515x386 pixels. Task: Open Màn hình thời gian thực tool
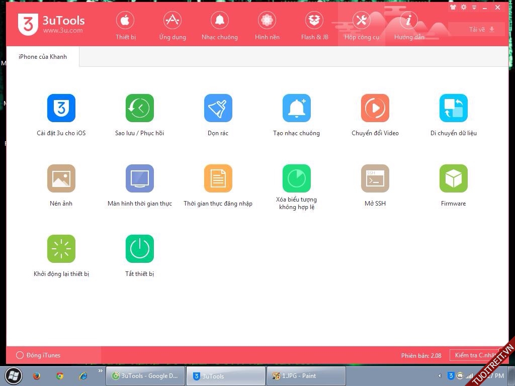point(139,178)
